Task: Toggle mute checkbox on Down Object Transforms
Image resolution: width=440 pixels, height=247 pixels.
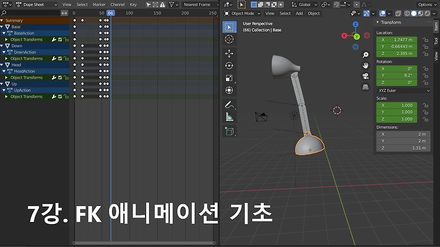Action: click(60, 59)
